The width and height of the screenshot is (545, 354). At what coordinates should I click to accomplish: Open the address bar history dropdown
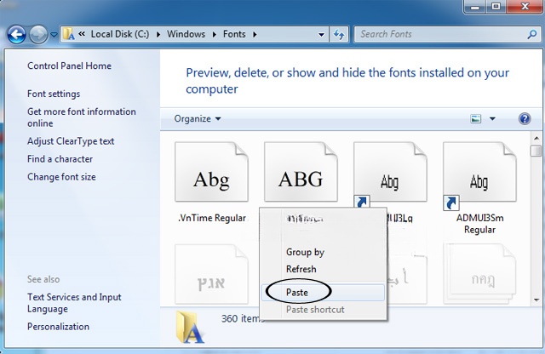(322, 34)
